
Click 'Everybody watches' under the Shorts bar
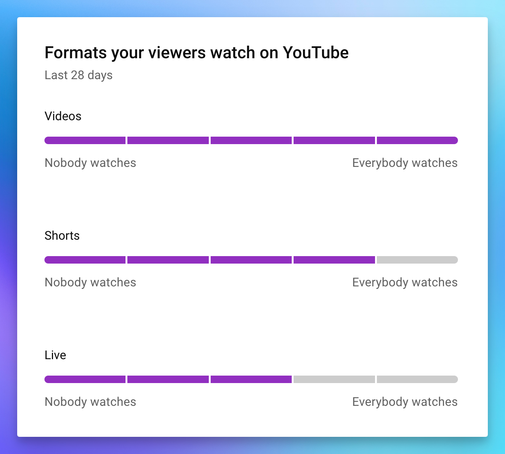[405, 282]
